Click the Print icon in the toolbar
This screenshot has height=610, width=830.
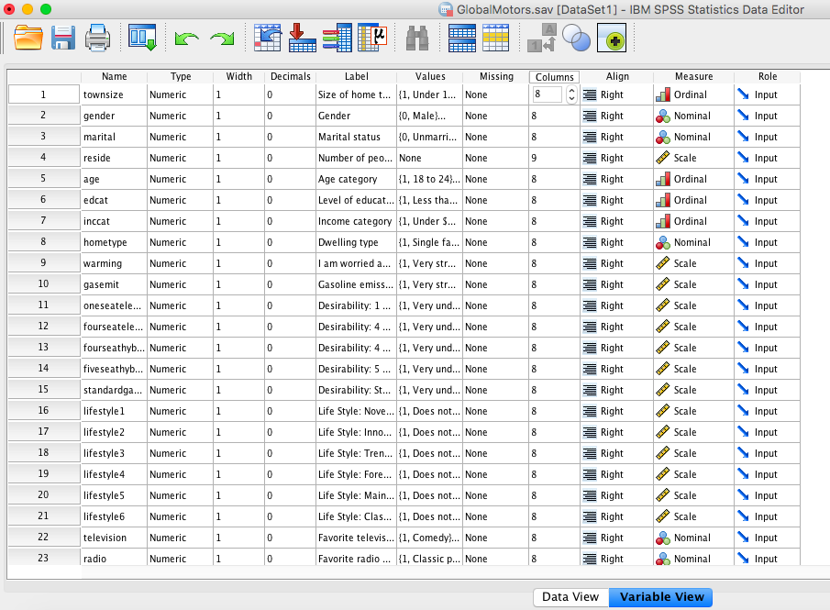97,38
